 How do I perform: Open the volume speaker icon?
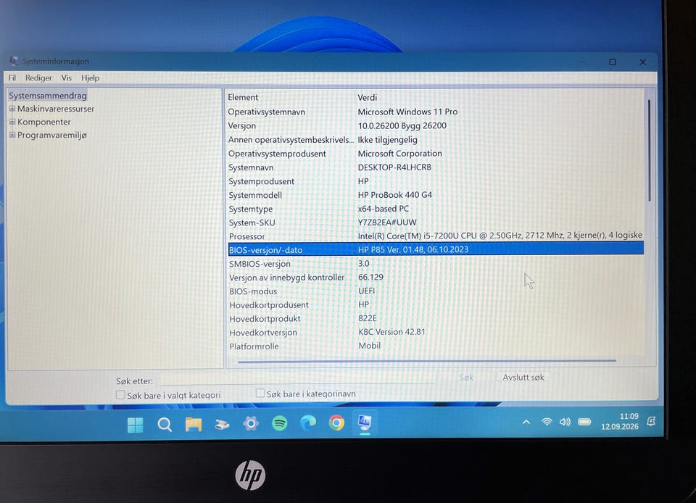(x=565, y=421)
